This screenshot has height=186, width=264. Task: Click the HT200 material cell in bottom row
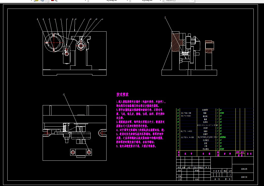pyautogui.click(x=222, y=149)
